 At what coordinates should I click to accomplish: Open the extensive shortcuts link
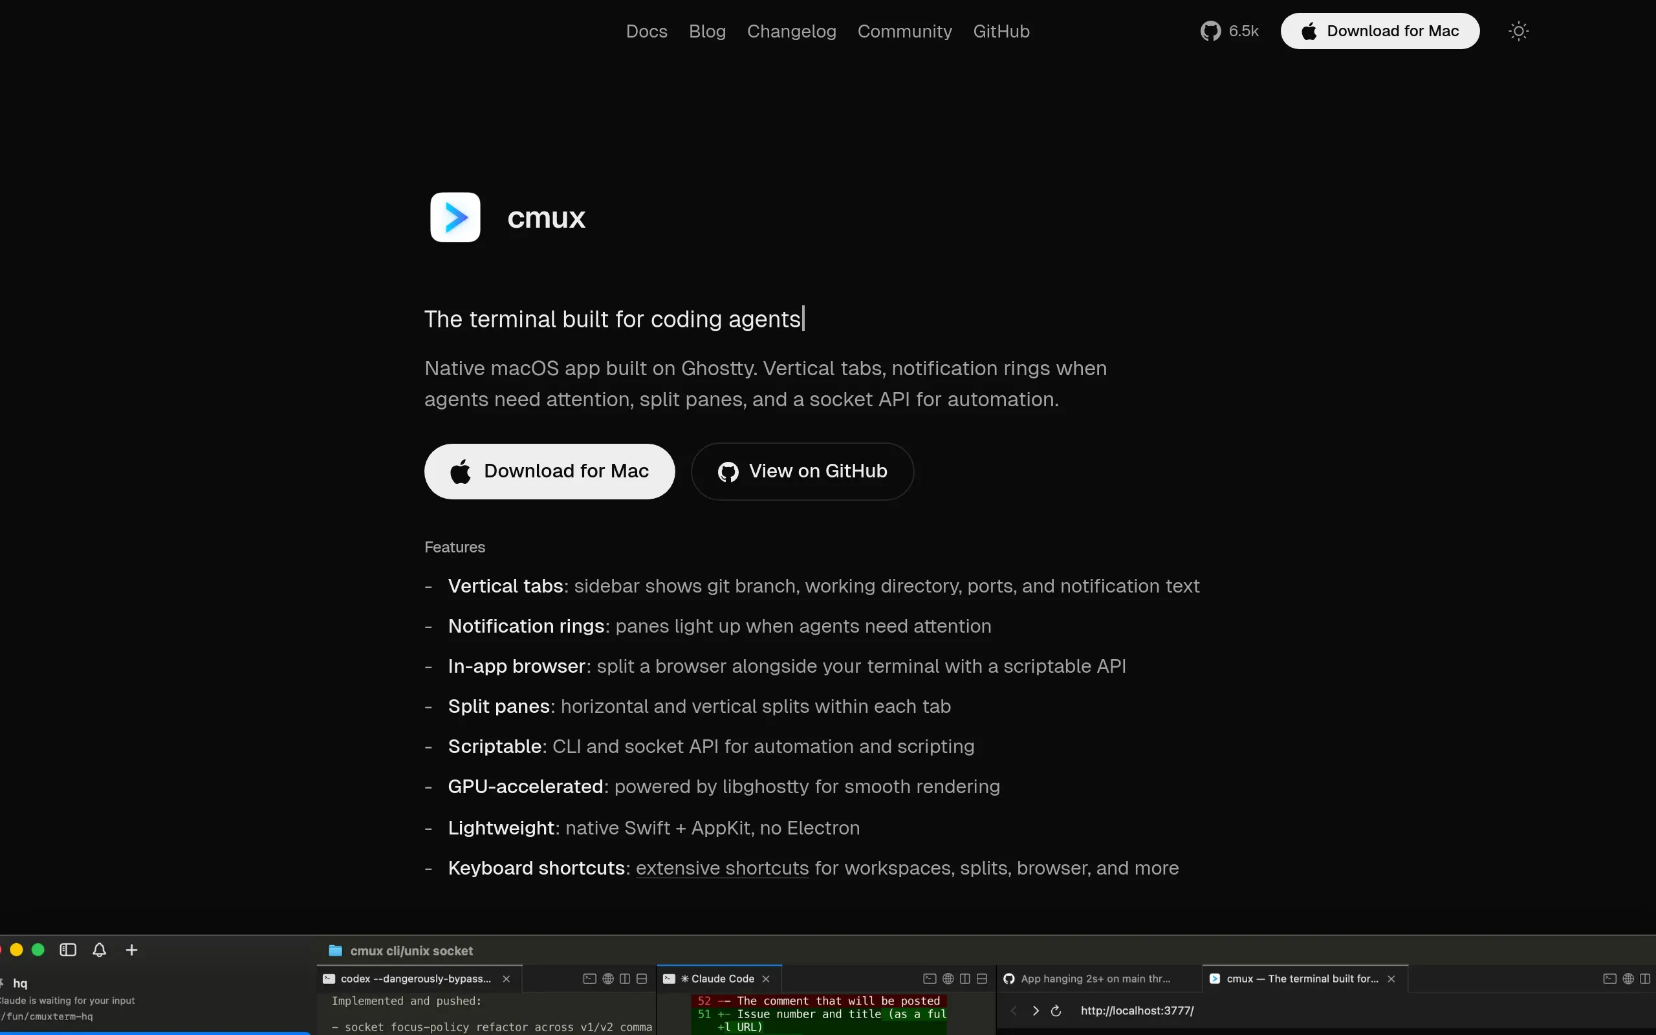[x=721, y=868]
